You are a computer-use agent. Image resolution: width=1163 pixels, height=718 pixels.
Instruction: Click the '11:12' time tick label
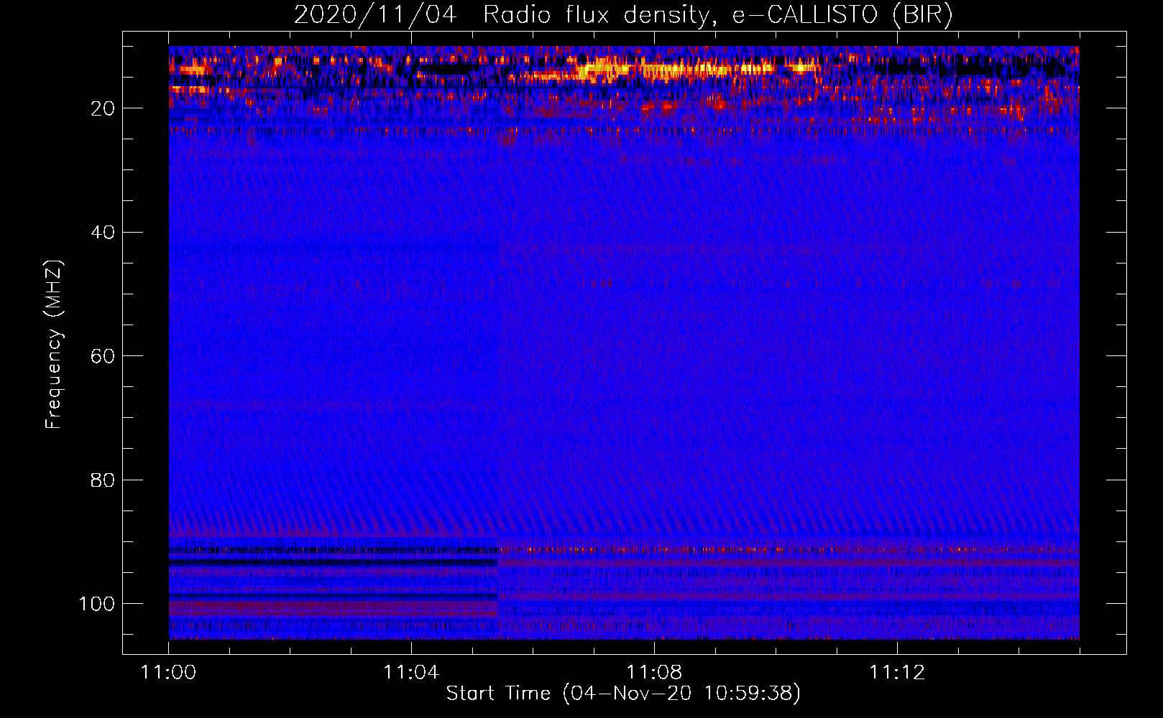[x=897, y=672]
